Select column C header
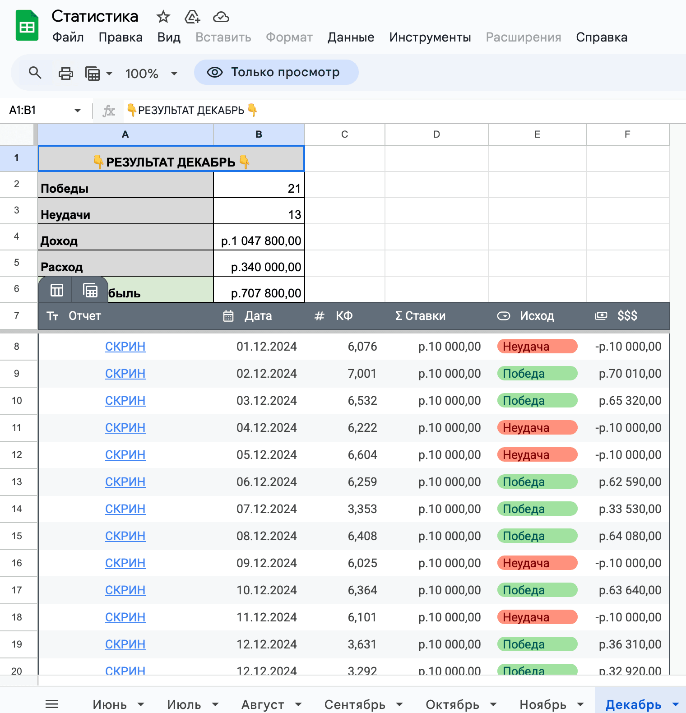 pyautogui.click(x=345, y=134)
